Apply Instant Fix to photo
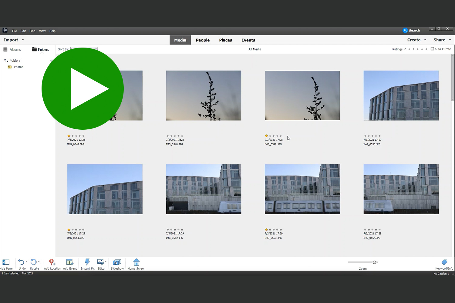455x303 pixels. point(87,262)
